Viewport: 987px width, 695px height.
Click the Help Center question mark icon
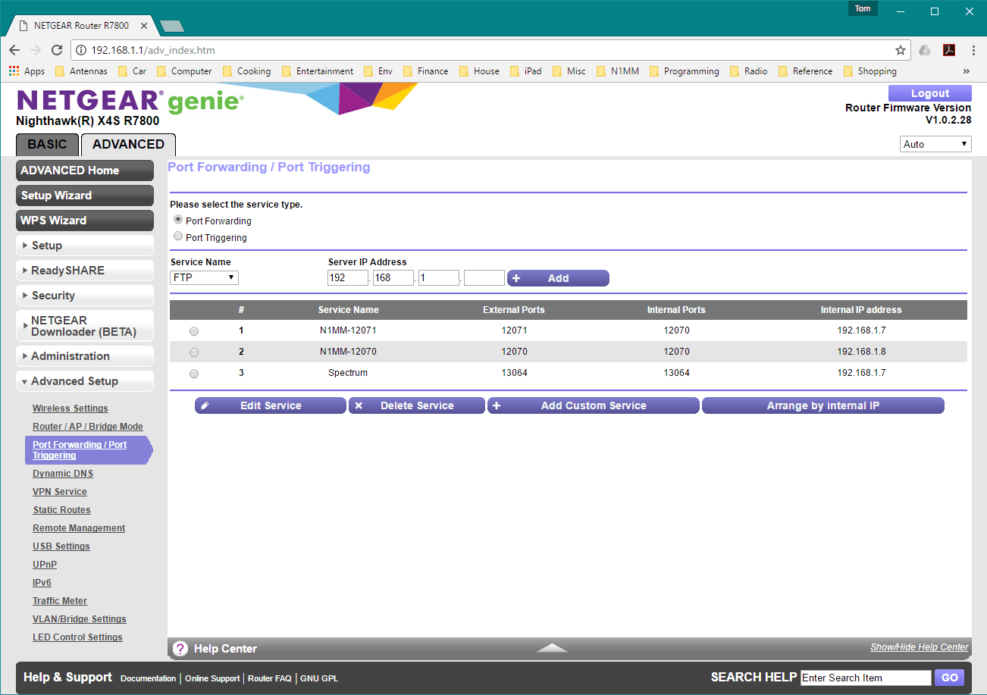180,649
